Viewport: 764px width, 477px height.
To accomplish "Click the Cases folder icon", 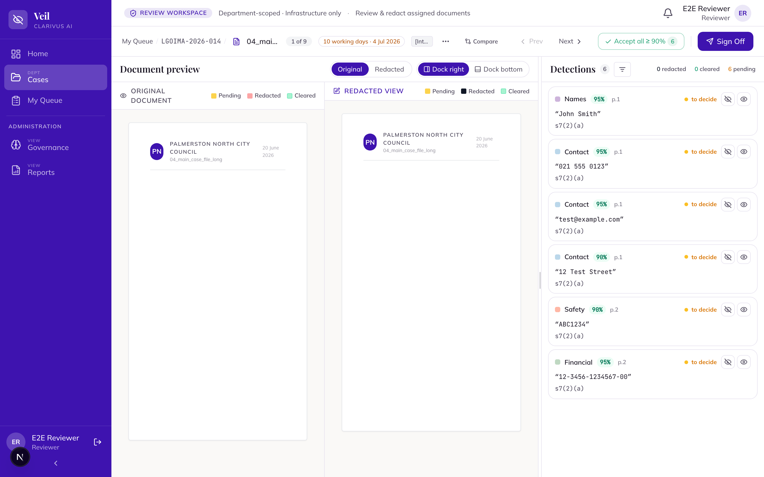I will (x=16, y=77).
